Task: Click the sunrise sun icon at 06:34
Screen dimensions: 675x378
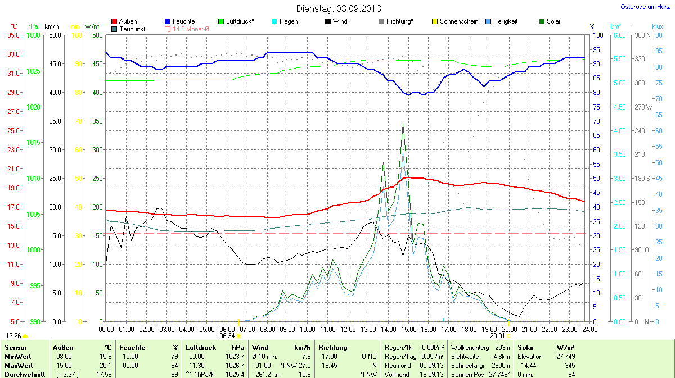Action: pos(238,335)
